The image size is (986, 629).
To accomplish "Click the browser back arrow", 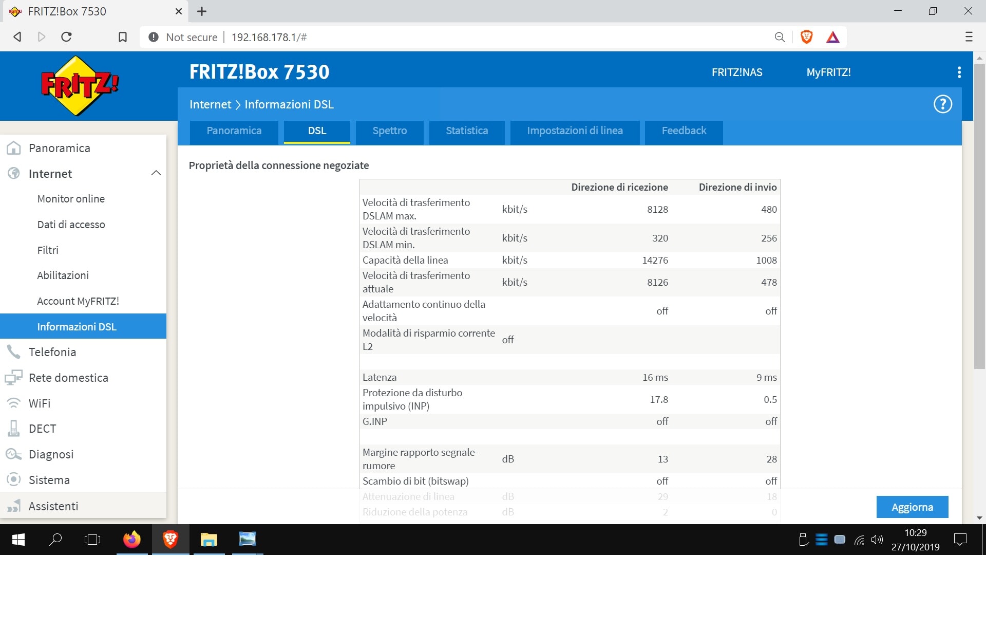I will coord(17,37).
